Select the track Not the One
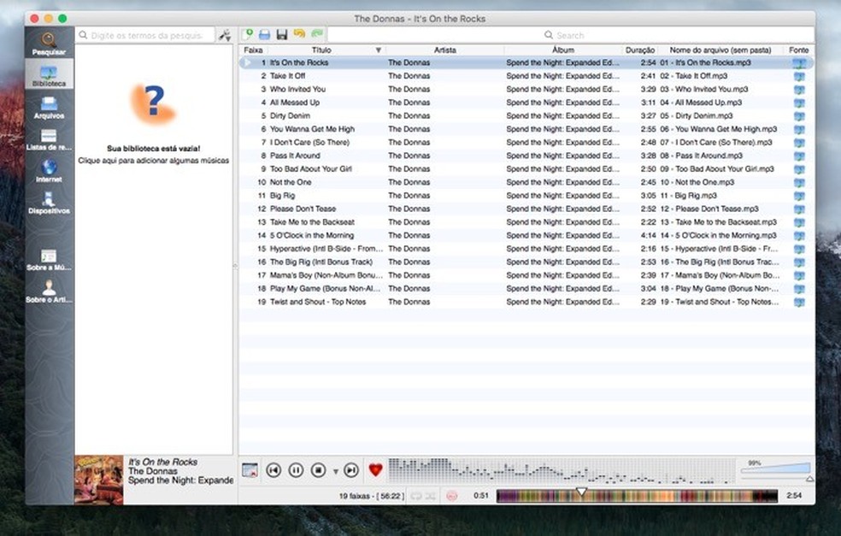The image size is (841, 536). pos(291,182)
